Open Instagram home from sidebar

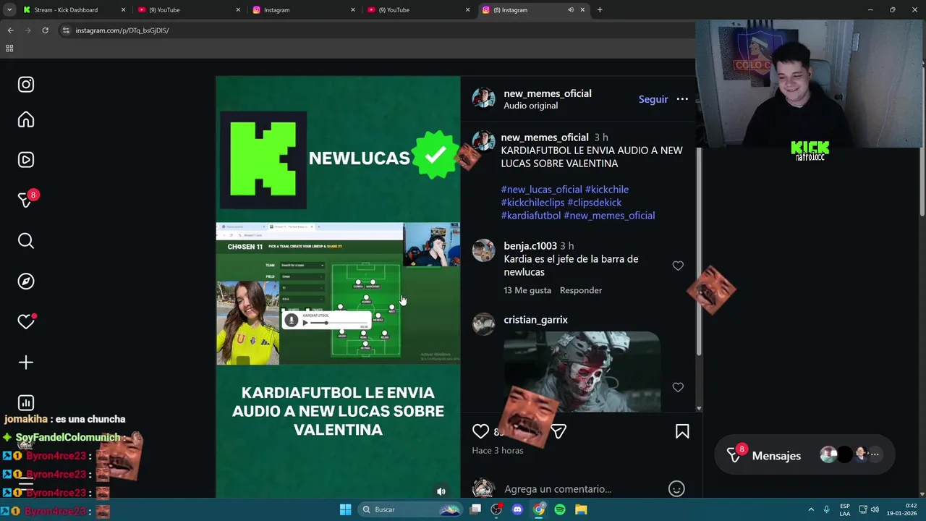[26, 119]
